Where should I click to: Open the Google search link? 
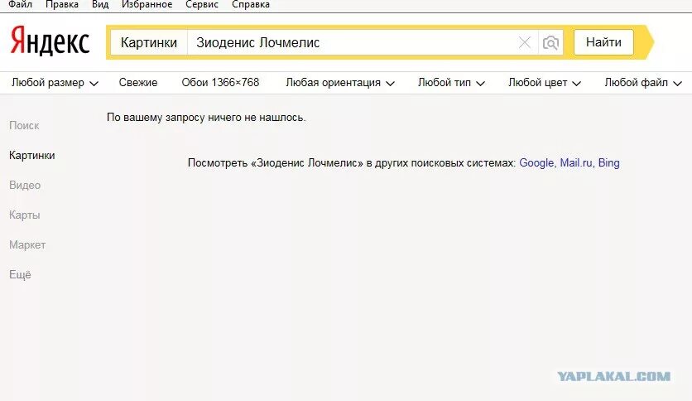pos(536,163)
